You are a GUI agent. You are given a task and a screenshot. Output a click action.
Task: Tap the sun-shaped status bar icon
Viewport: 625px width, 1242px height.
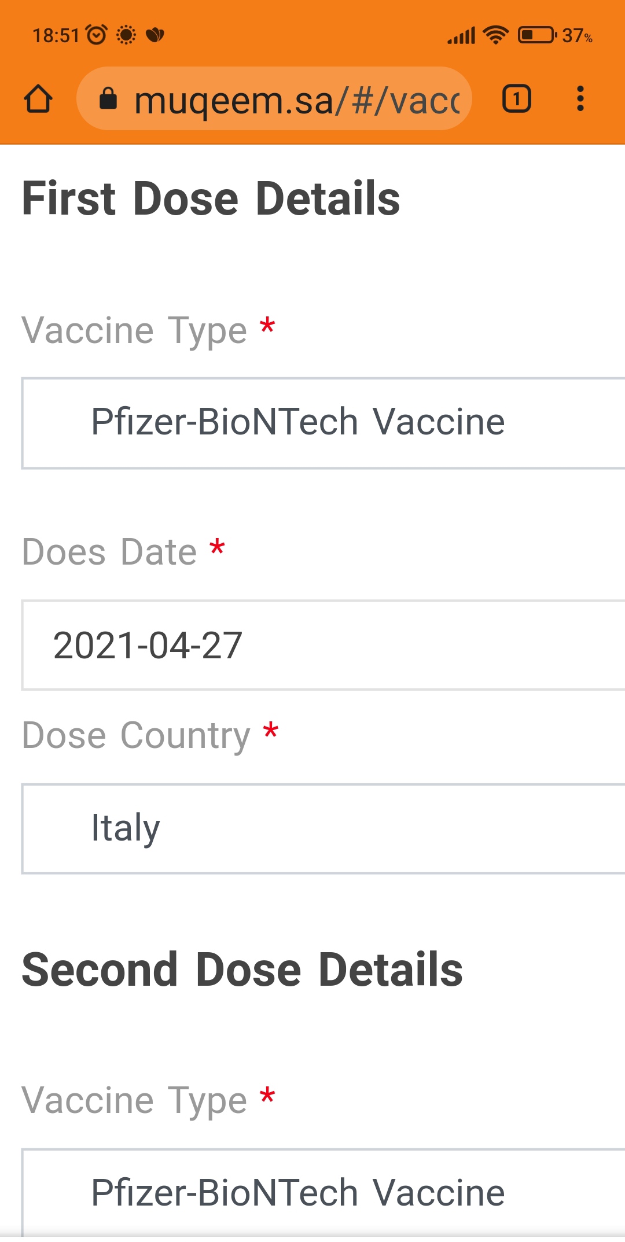[x=126, y=35]
